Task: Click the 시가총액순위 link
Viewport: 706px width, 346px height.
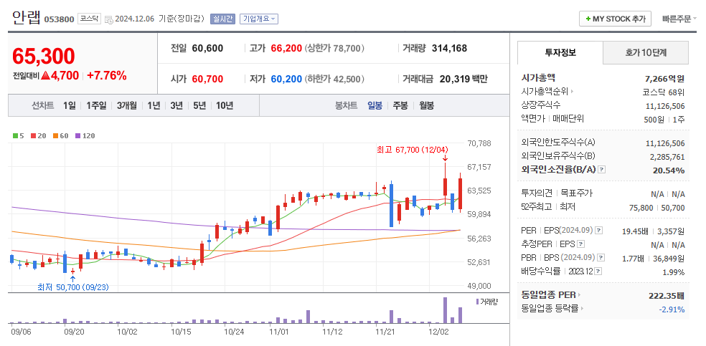Action: click(545, 92)
